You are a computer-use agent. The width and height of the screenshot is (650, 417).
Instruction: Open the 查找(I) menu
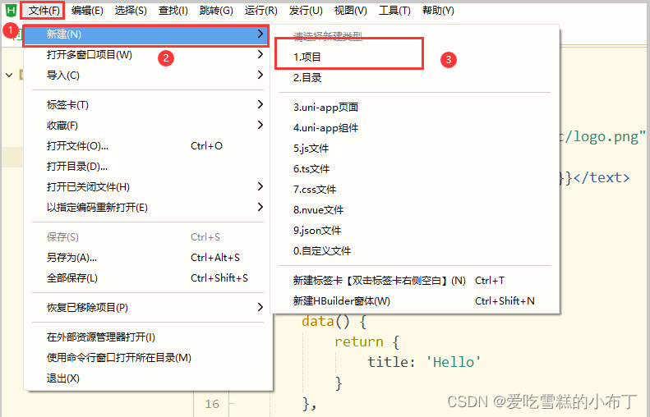point(173,11)
